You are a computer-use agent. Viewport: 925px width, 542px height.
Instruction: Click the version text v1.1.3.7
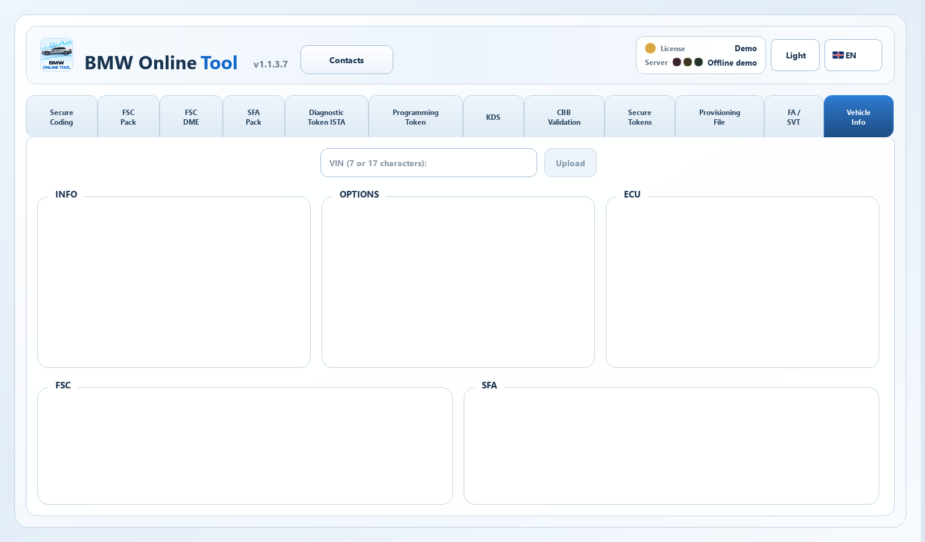tap(270, 64)
